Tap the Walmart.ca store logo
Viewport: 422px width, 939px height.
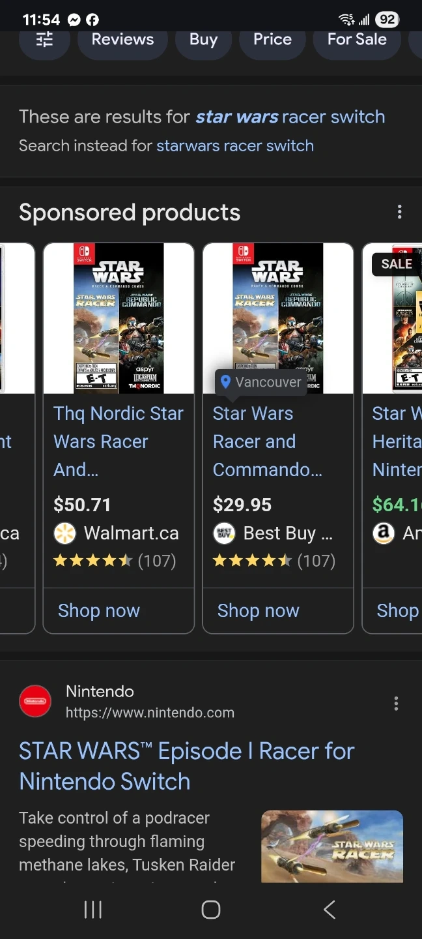[64, 533]
